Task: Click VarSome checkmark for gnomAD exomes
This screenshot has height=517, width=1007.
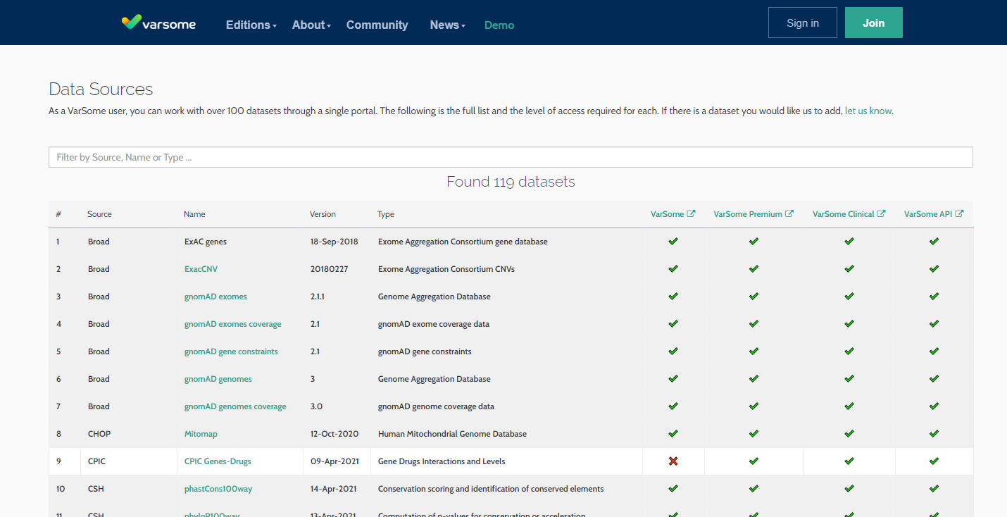Action: (673, 297)
